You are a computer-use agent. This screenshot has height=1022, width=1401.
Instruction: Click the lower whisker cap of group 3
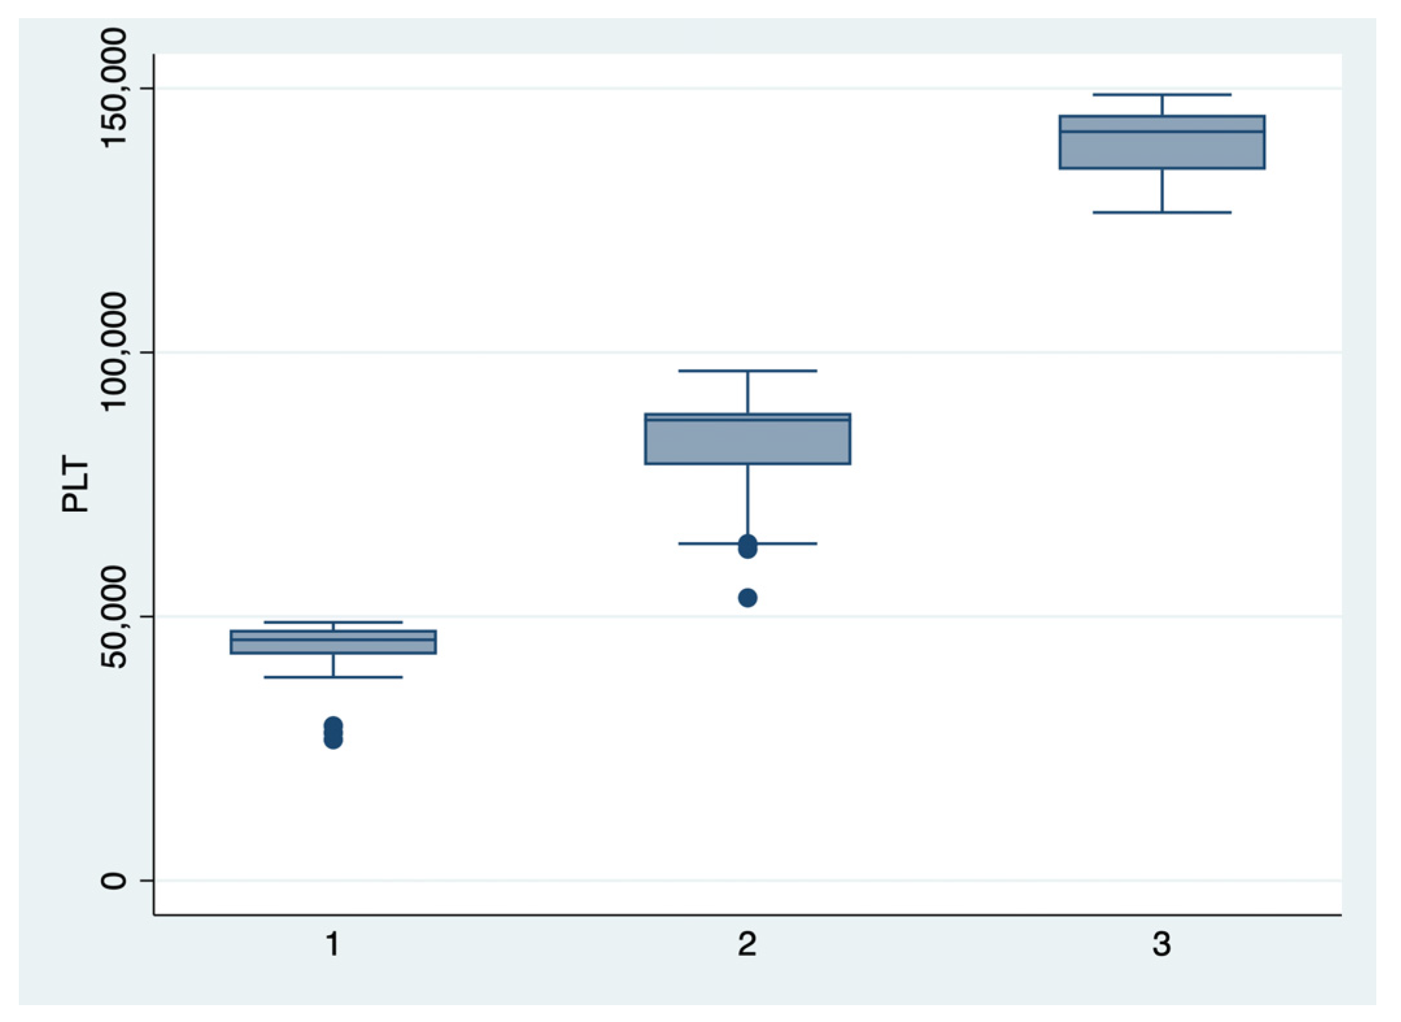[x=1161, y=212]
